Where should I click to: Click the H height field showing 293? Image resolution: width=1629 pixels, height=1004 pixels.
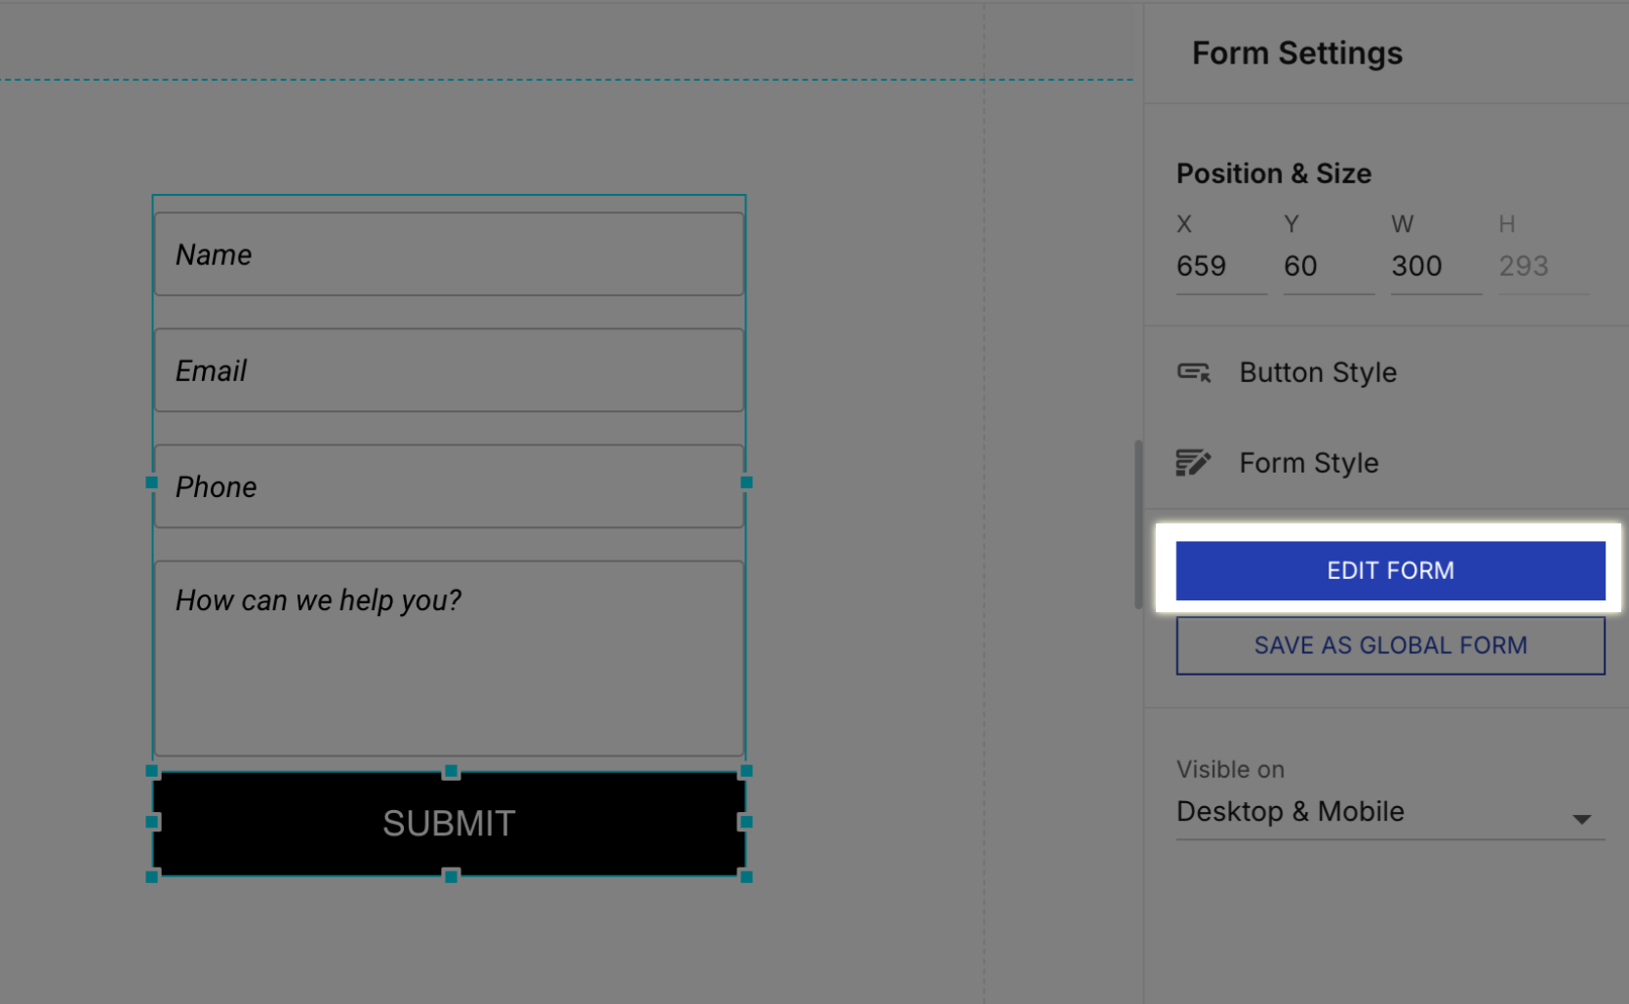tap(1543, 266)
